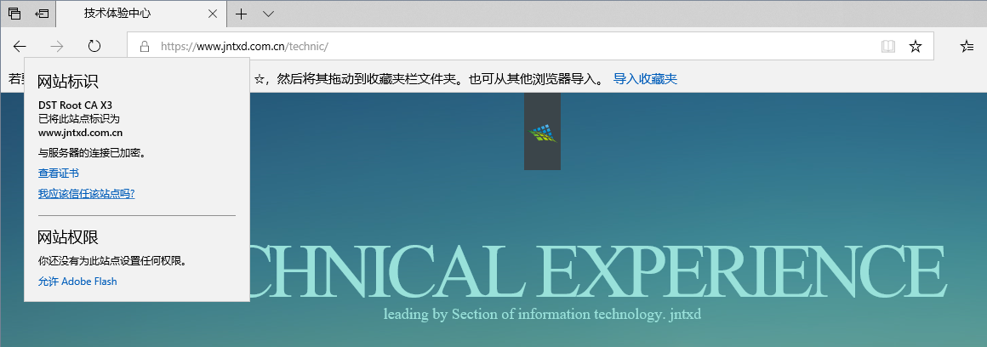Open 我应该信任该站点吗? link
The image size is (987, 347).
(x=86, y=194)
